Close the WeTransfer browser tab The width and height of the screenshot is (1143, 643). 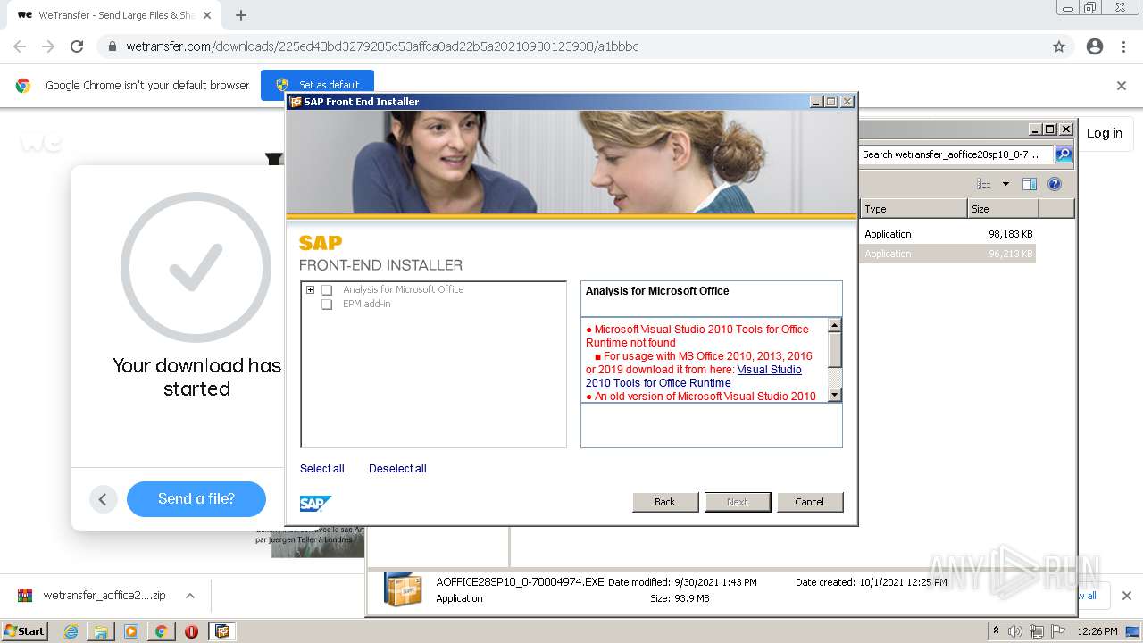[207, 15]
